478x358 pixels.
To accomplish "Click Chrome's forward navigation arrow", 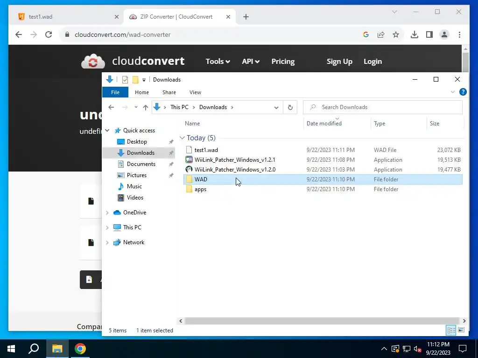I will [34, 34].
